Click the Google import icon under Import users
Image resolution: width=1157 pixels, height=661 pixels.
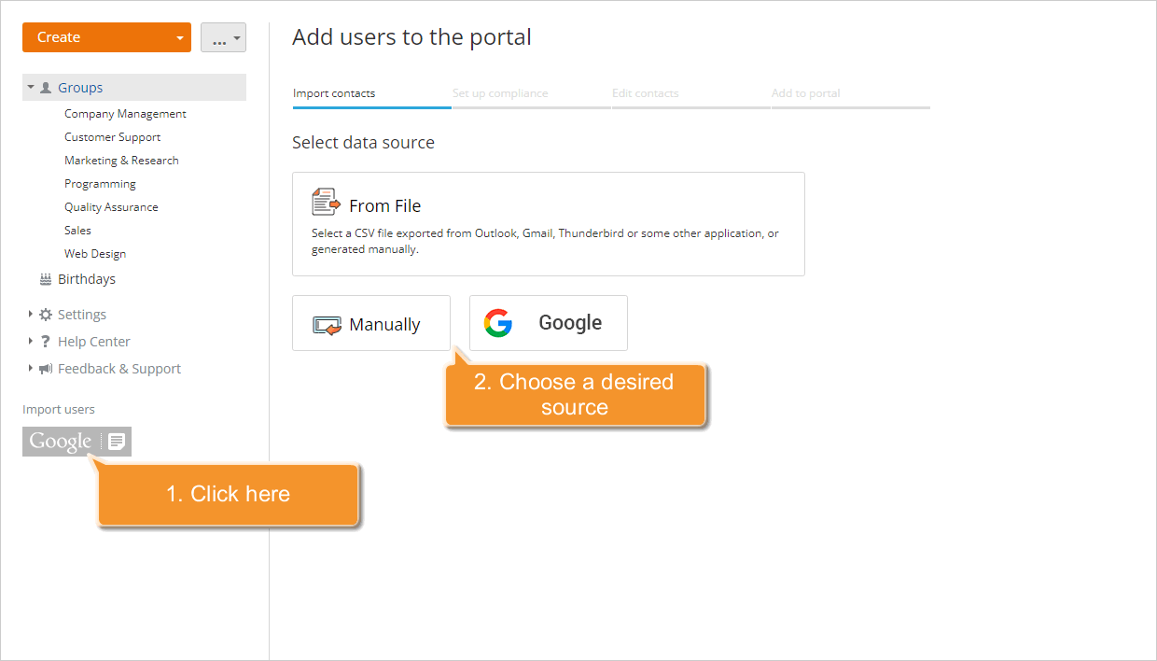pos(77,441)
